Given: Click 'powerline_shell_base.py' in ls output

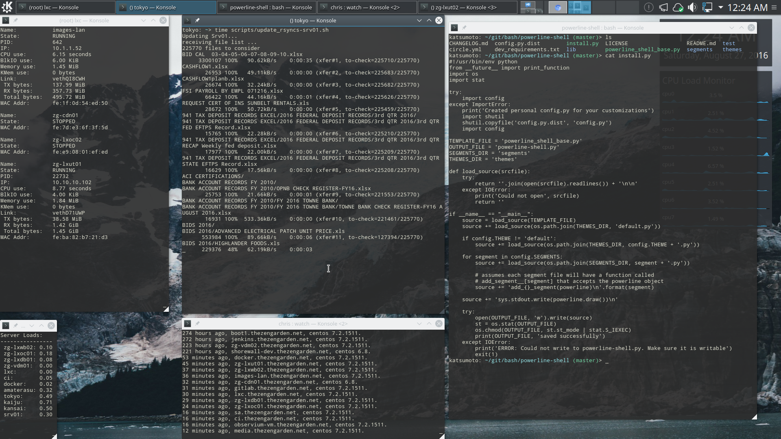Looking at the screenshot, I should tap(643, 50).
